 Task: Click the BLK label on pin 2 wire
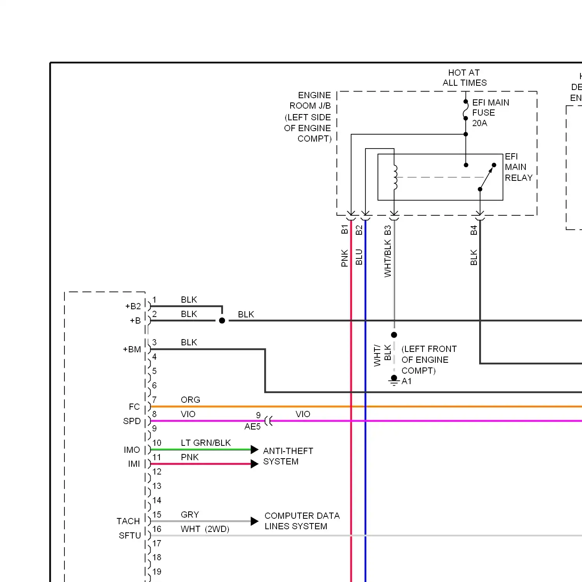tap(189, 314)
